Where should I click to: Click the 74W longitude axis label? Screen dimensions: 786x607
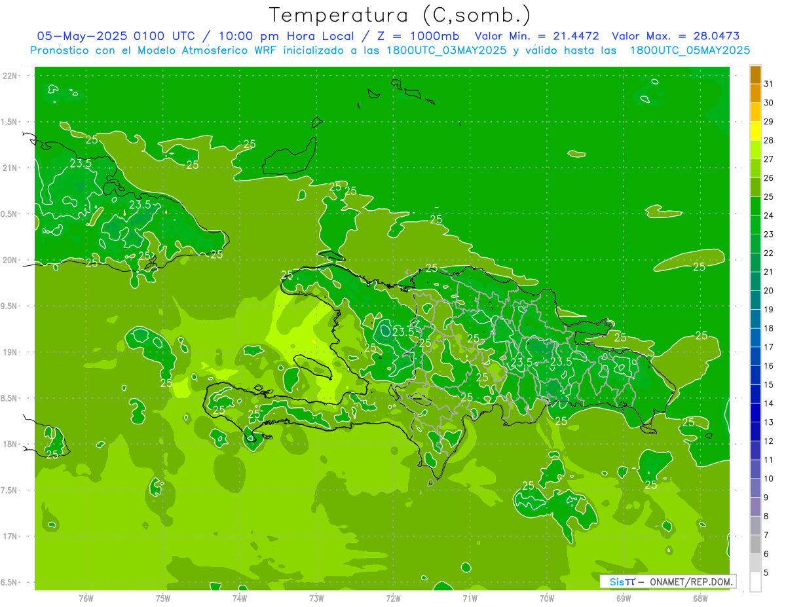pyautogui.click(x=240, y=598)
